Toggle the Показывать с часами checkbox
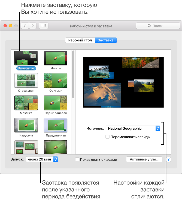Viewport: 182px width, 202px height. [x=77, y=159]
